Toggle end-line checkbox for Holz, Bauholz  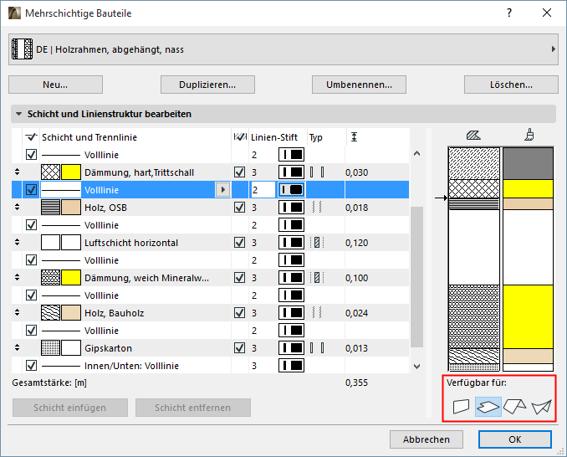(240, 313)
